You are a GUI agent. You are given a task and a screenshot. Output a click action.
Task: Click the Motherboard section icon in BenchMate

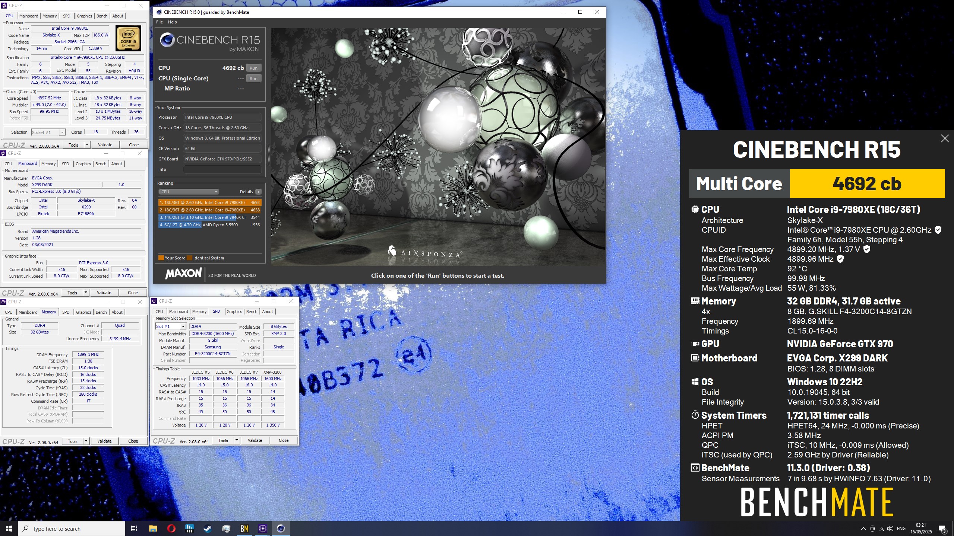click(x=695, y=358)
